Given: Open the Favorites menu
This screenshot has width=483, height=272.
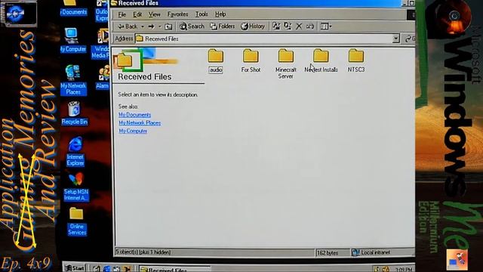Looking at the screenshot, I should (178, 14).
